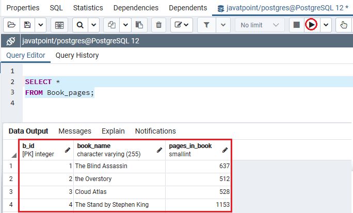Save the query file
The height and width of the screenshot is (213, 353).
(27, 25)
